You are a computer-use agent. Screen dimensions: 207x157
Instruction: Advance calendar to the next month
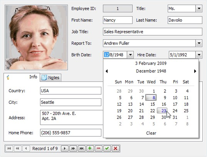click(195, 71)
